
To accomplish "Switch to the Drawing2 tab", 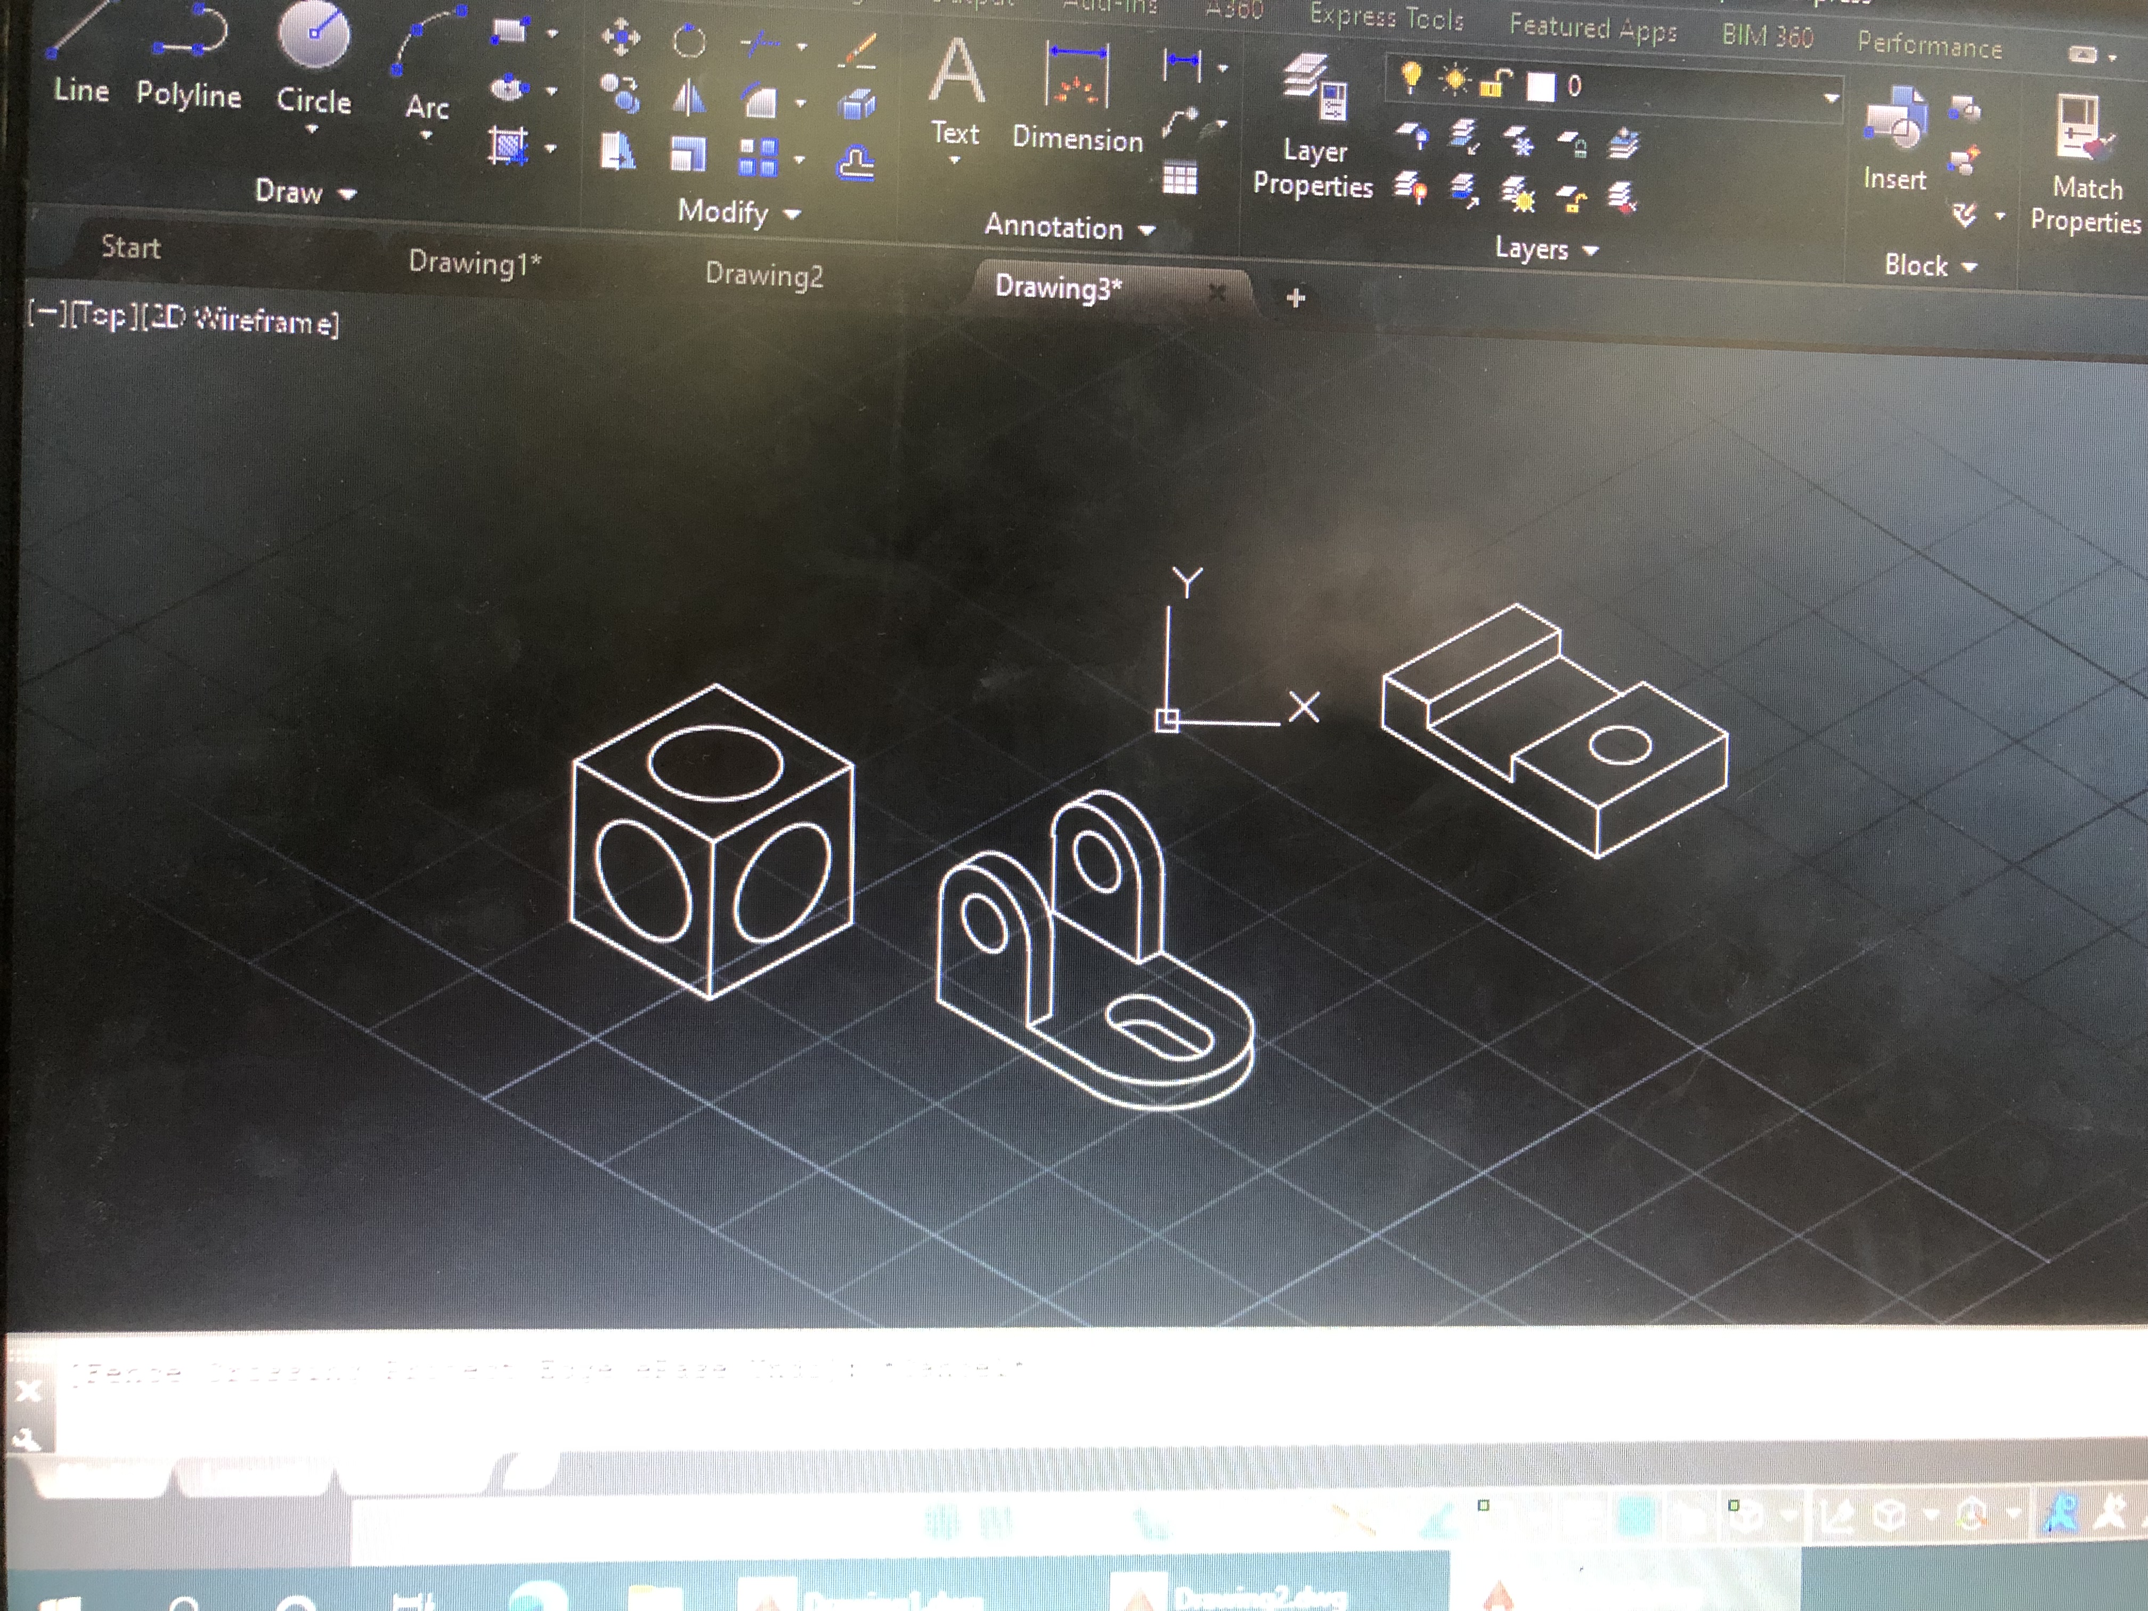I will pyautogui.click(x=763, y=275).
